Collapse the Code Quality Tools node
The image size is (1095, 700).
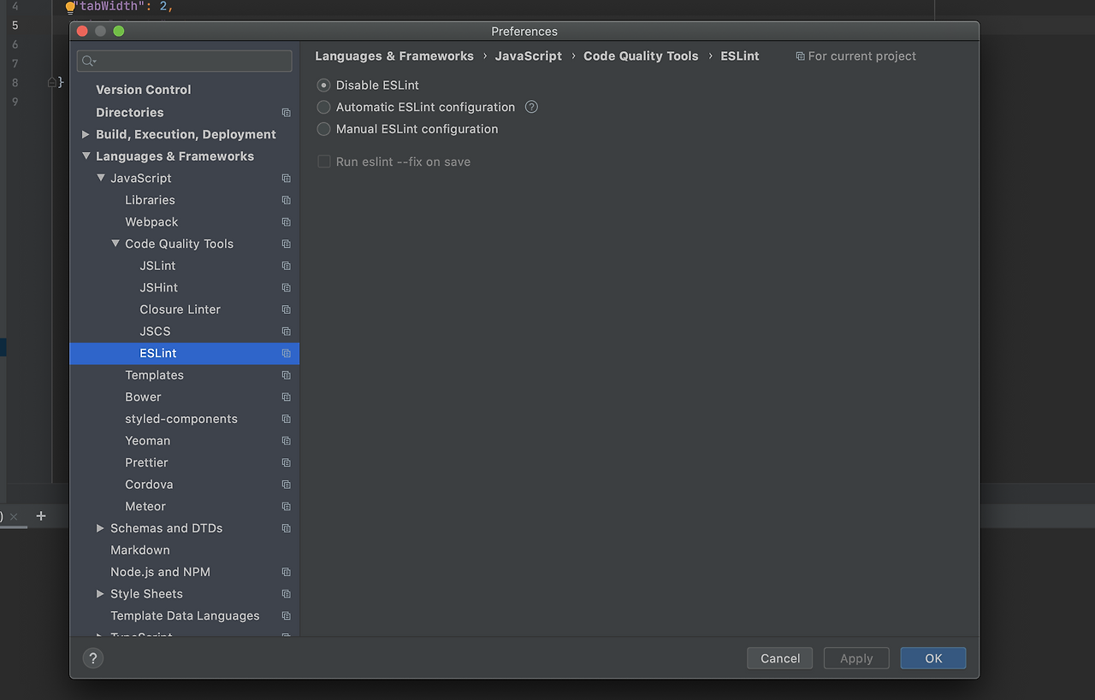click(115, 244)
